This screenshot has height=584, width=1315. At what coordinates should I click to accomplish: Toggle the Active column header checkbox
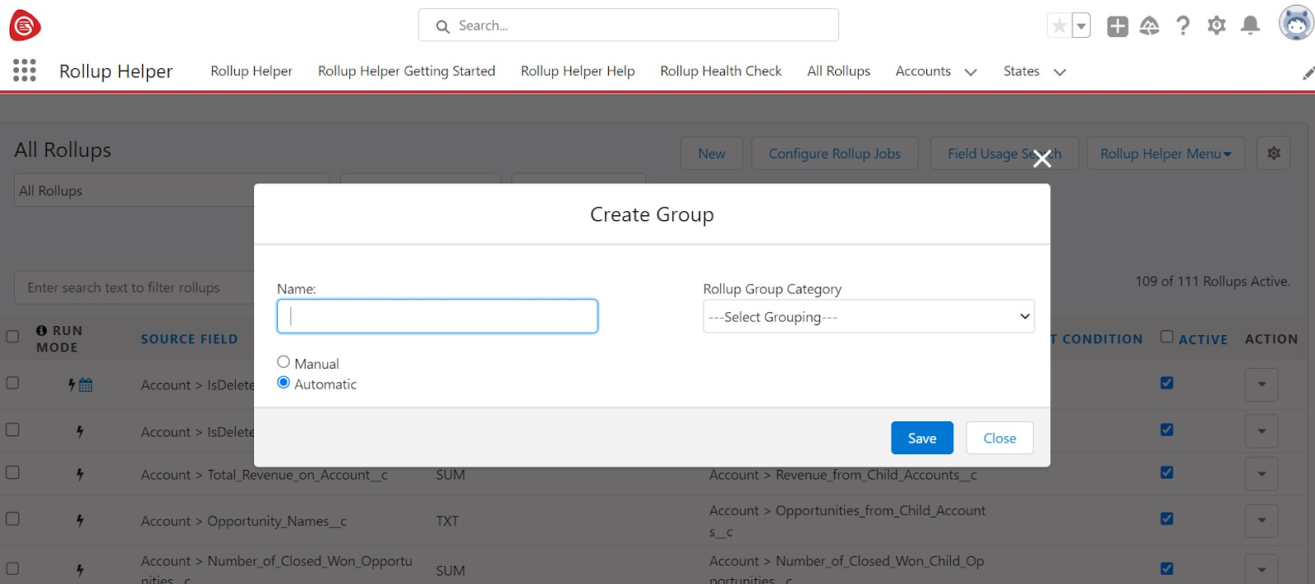coord(1166,337)
